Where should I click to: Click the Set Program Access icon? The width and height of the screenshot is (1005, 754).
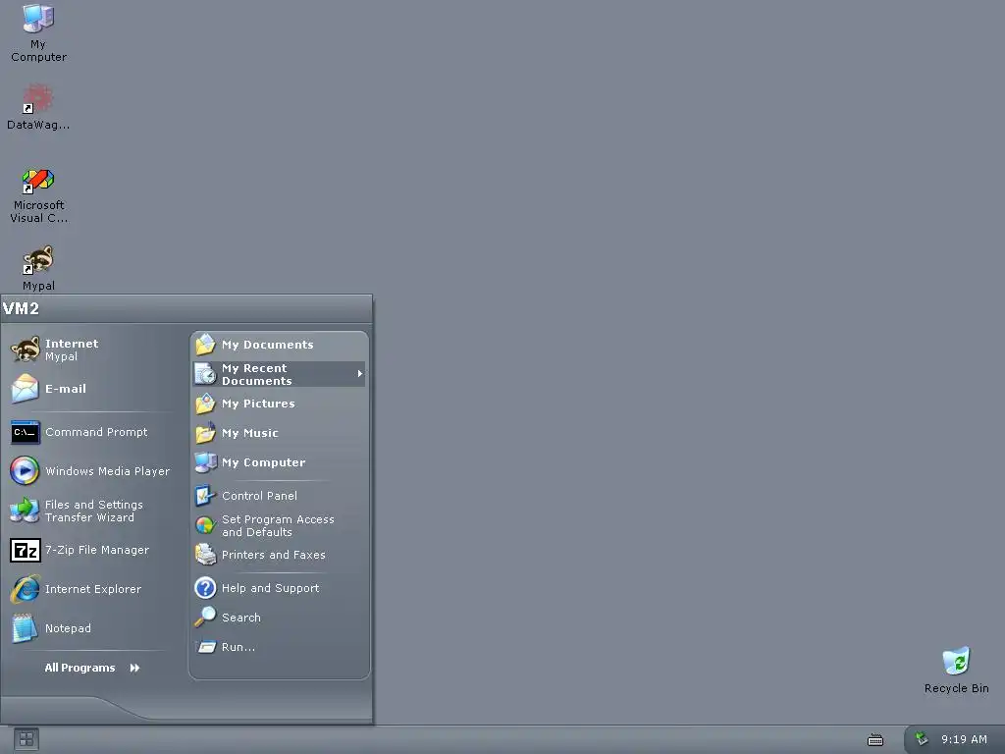[x=205, y=526]
